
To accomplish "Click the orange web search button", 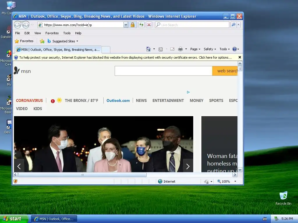I will point(225,71).
